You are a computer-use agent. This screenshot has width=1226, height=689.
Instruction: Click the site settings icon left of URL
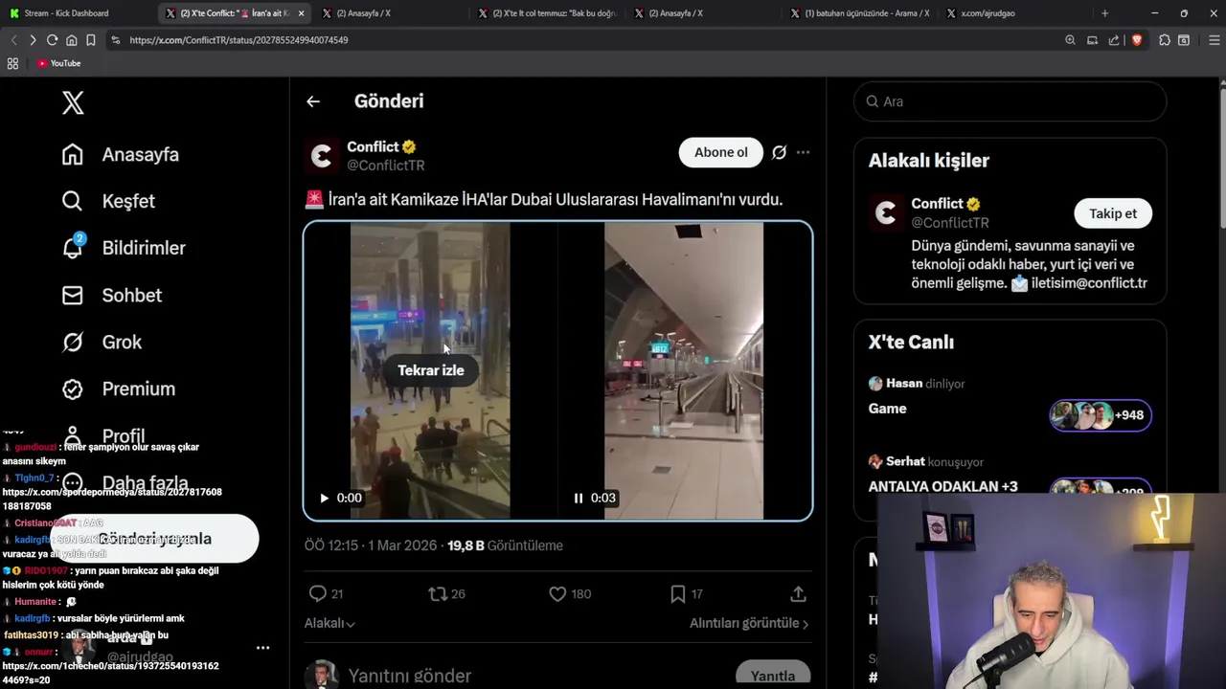(116, 40)
